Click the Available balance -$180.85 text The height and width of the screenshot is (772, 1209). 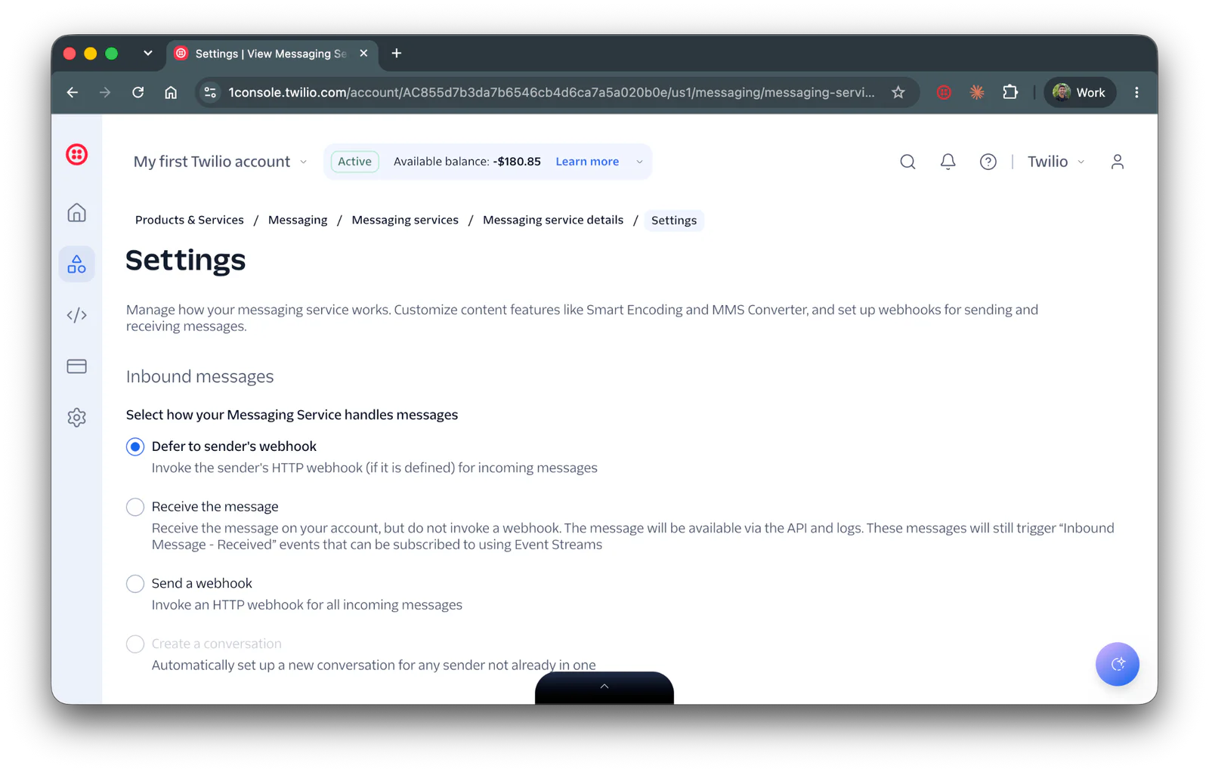(467, 162)
